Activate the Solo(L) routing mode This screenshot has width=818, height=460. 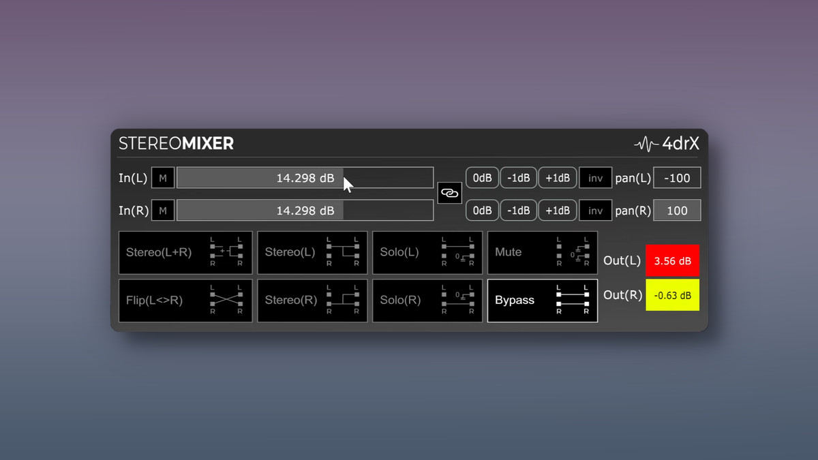point(427,252)
